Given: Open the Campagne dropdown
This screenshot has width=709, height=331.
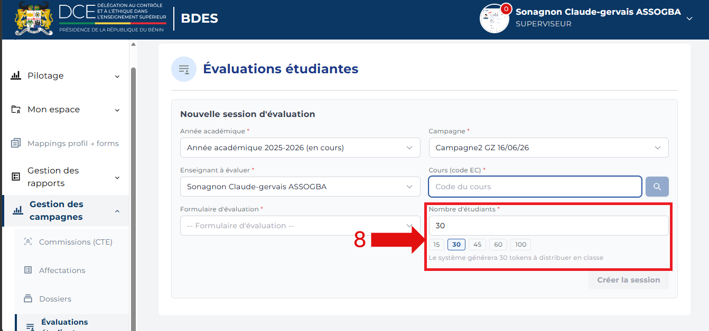Looking at the screenshot, I should 548,148.
